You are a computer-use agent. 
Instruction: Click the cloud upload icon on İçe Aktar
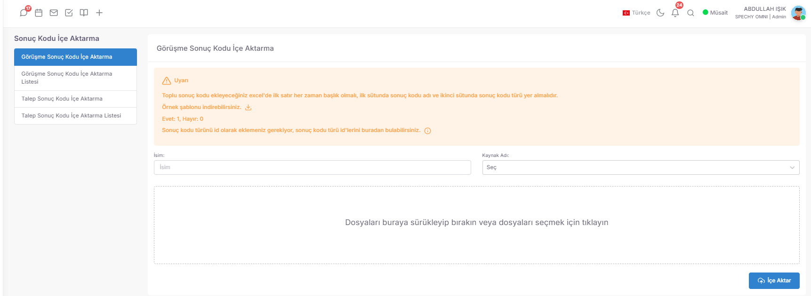coord(761,280)
